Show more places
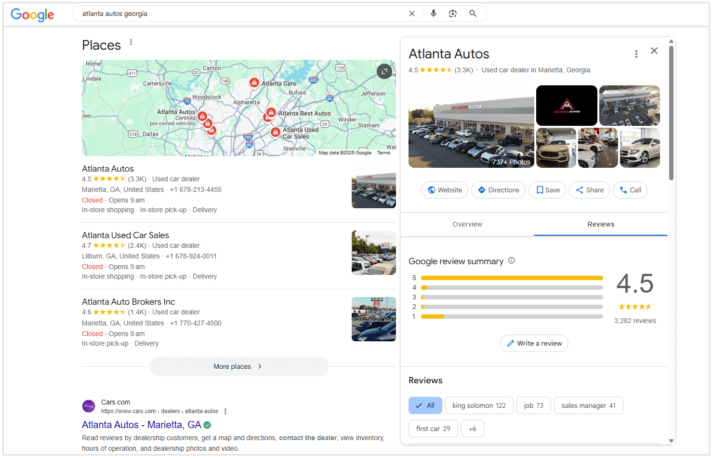This screenshot has height=458, width=713. [238, 366]
